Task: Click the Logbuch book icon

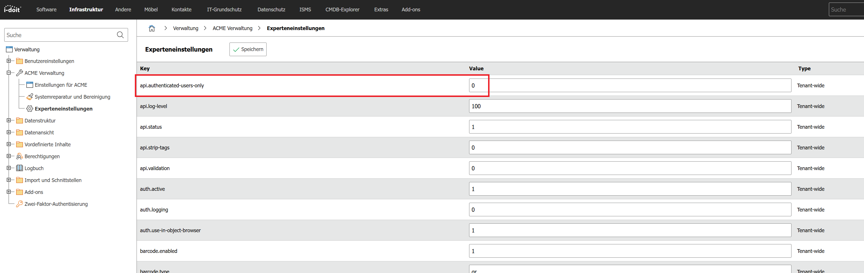Action: pyautogui.click(x=20, y=168)
